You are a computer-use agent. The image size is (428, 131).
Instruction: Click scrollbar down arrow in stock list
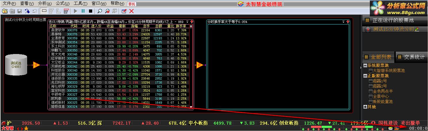pos(191,107)
